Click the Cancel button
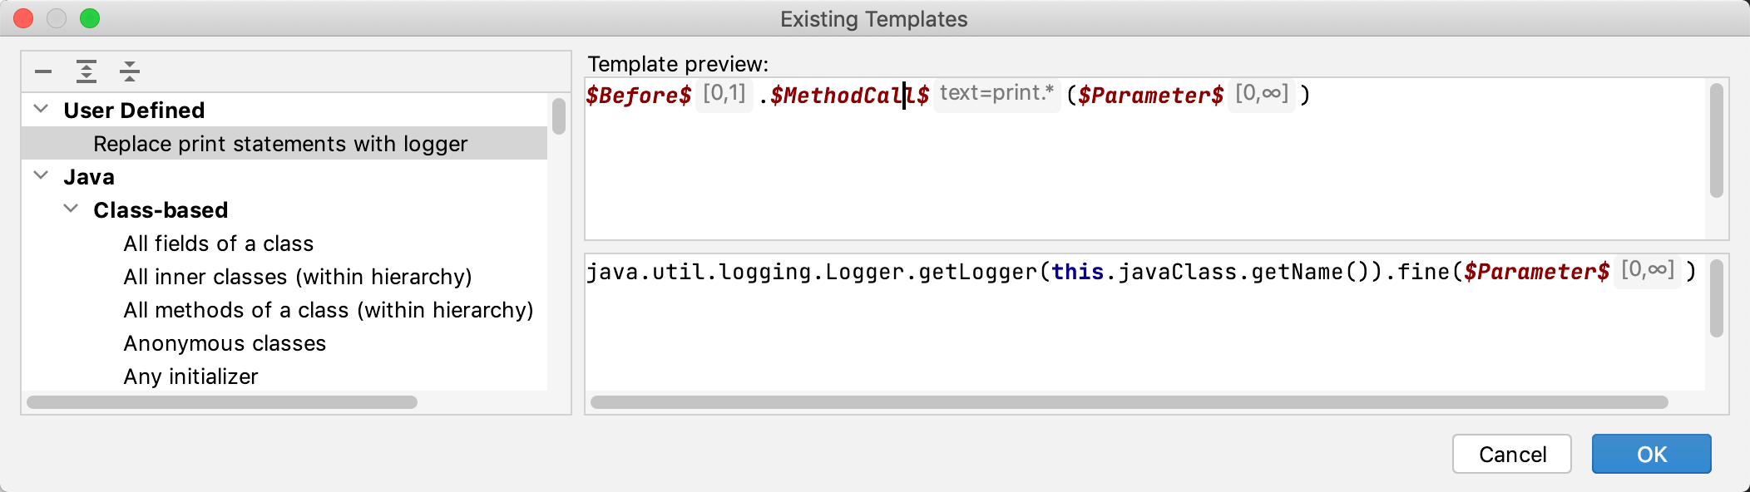 coord(1512,454)
